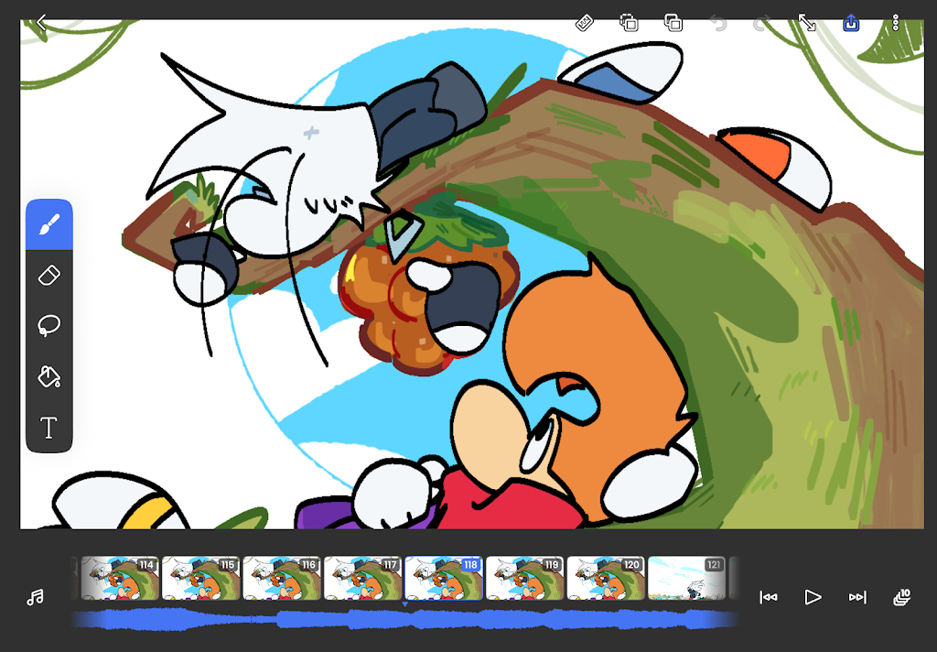The height and width of the screenshot is (652, 937).
Task: Select the current frame 118 thumbnail
Action: [x=444, y=578]
